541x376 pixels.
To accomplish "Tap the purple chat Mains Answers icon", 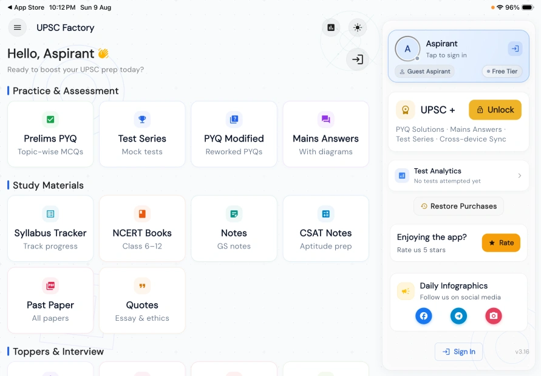I will [x=325, y=120].
